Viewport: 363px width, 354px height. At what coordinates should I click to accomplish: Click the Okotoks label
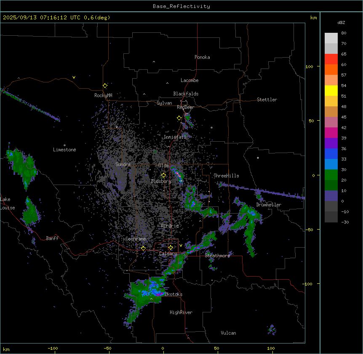[173, 294]
